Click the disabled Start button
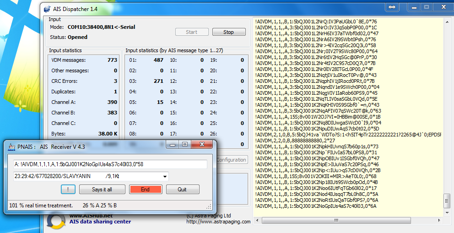 (x=192, y=32)
